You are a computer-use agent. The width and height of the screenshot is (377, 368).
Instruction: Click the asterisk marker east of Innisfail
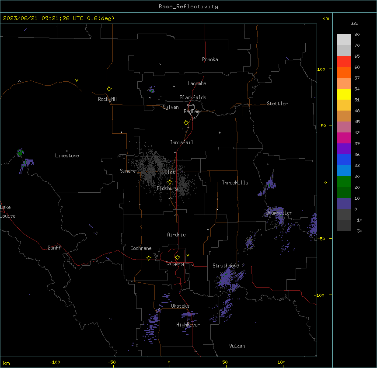click(220, 132)
